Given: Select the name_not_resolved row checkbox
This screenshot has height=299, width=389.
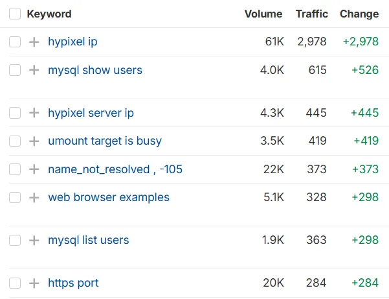Looking at the screenshot, I should tap(15, 169).
